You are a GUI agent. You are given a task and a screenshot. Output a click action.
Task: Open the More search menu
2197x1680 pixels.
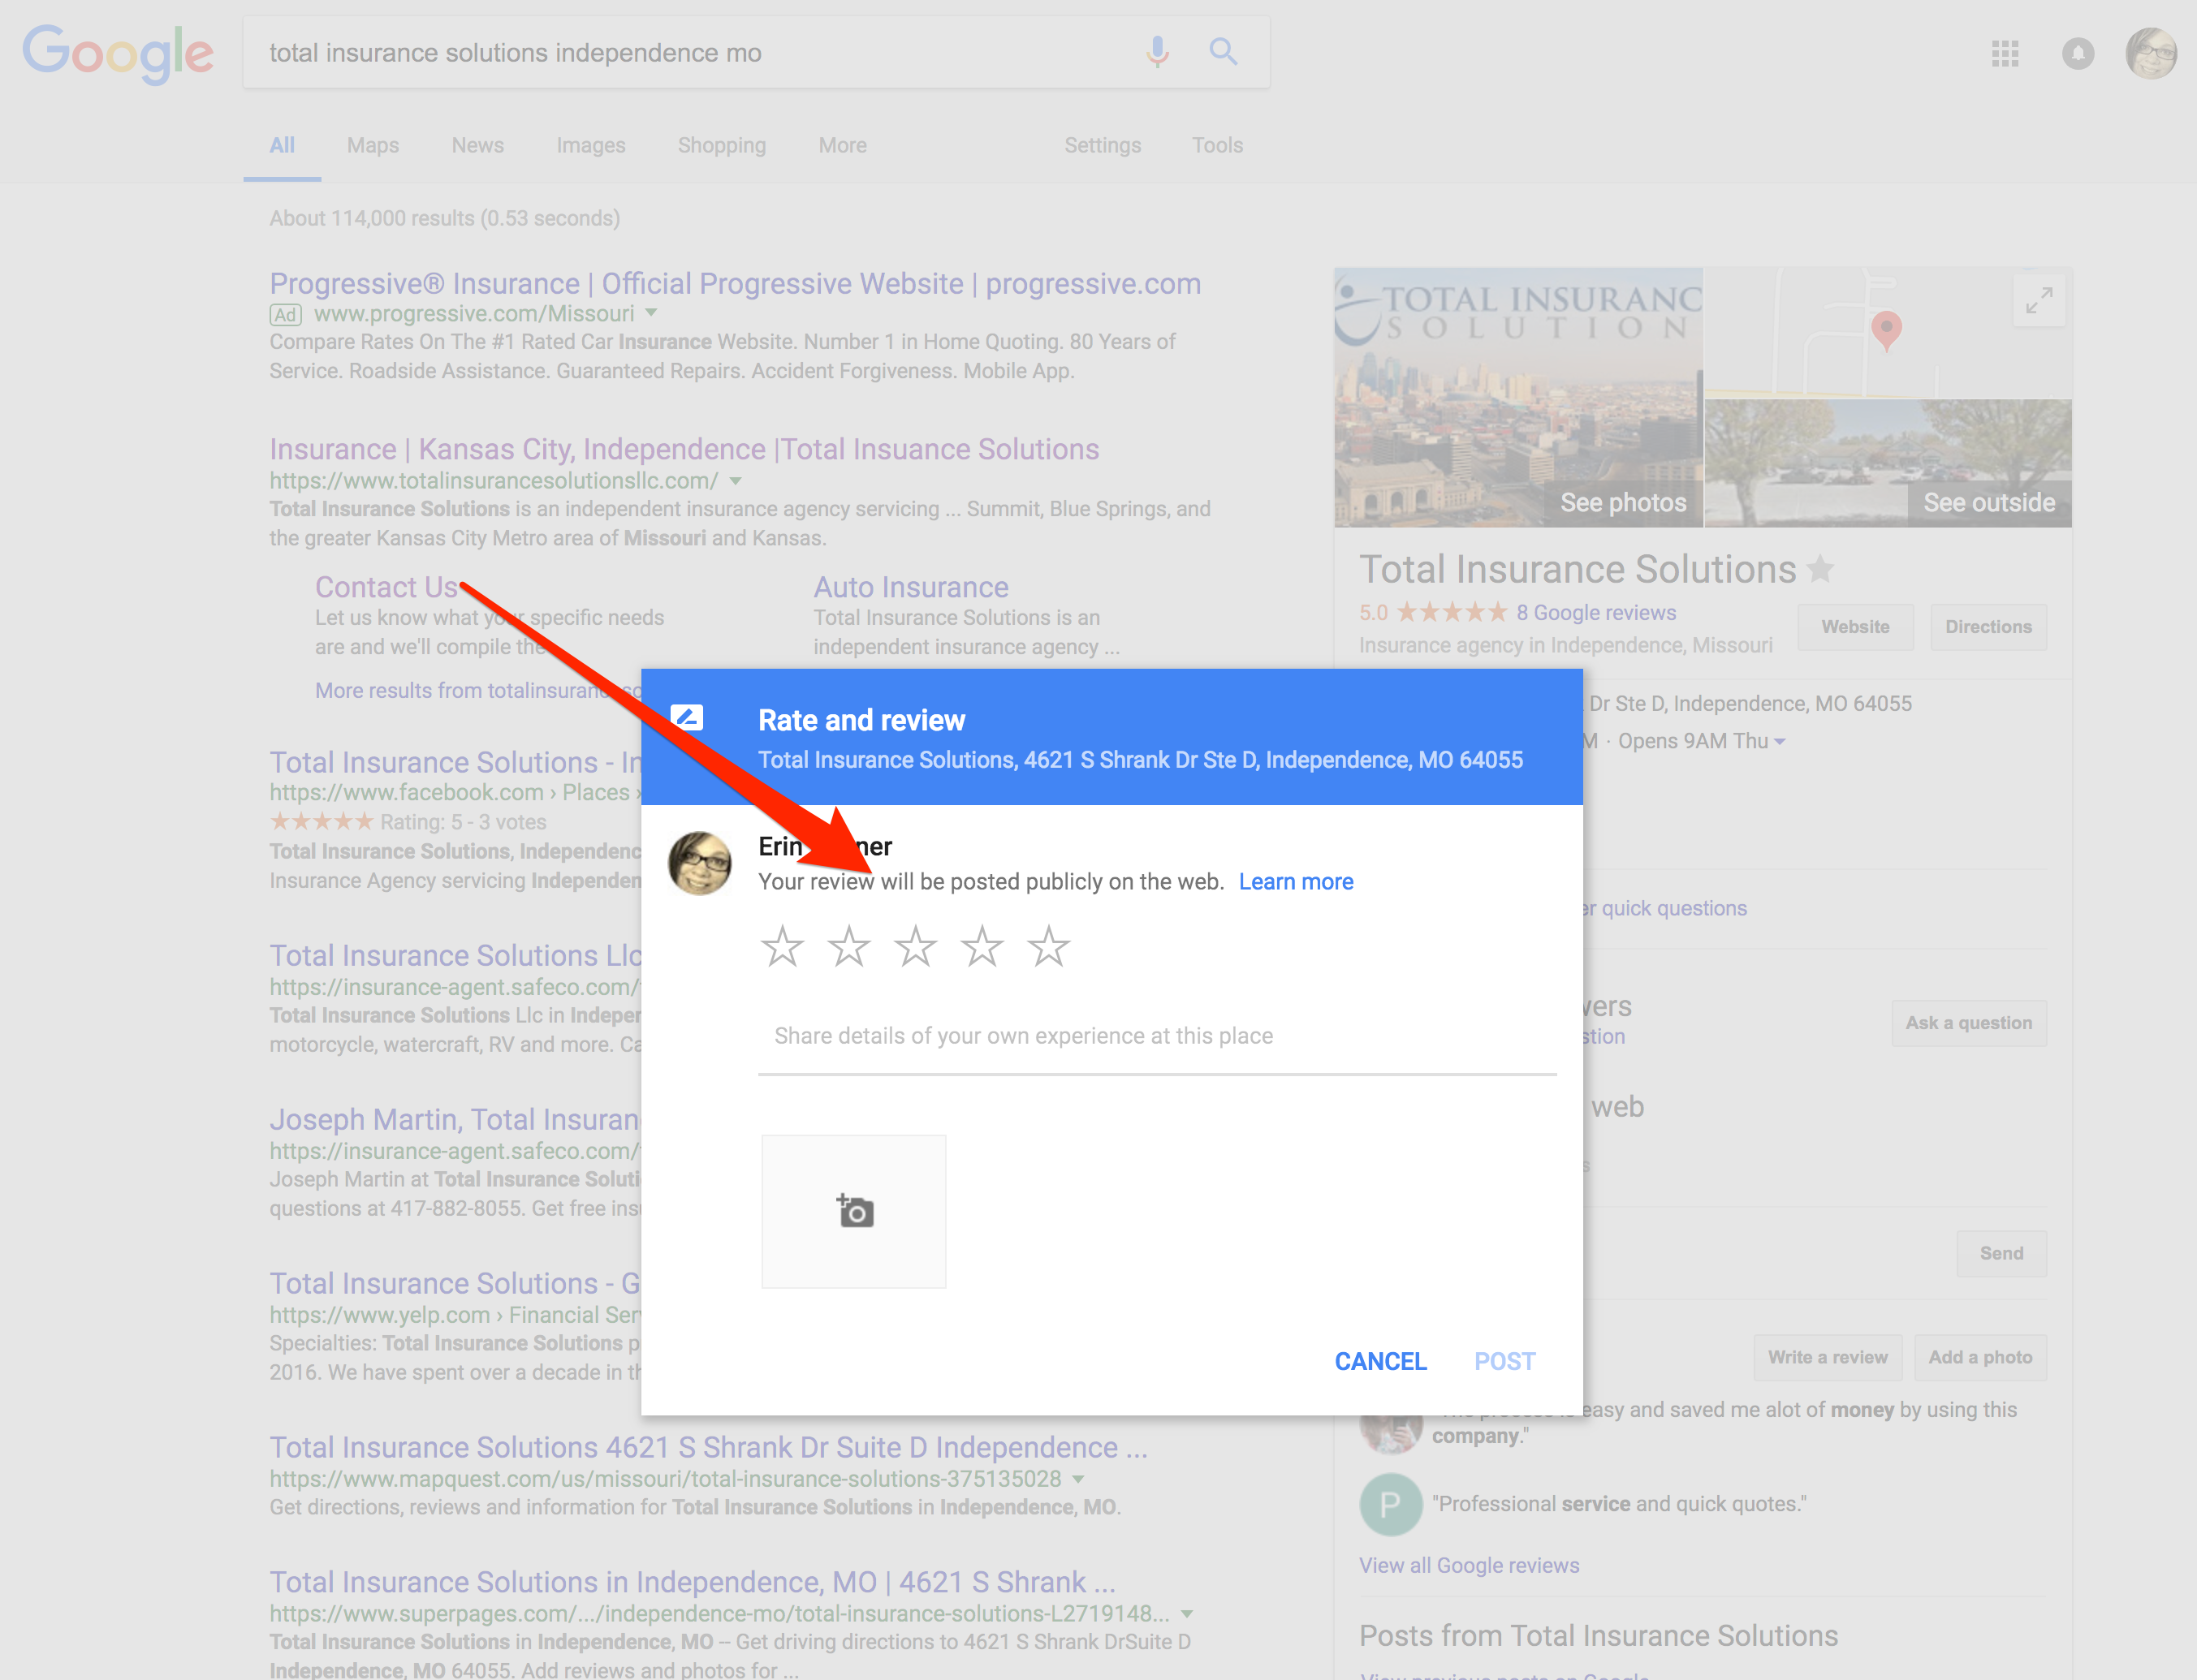(843, 145)
